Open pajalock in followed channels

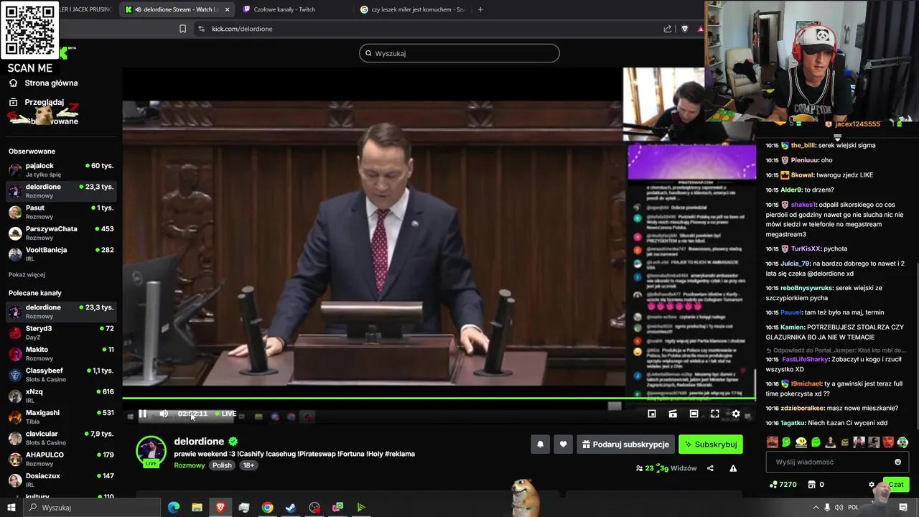tap(61, 169)
